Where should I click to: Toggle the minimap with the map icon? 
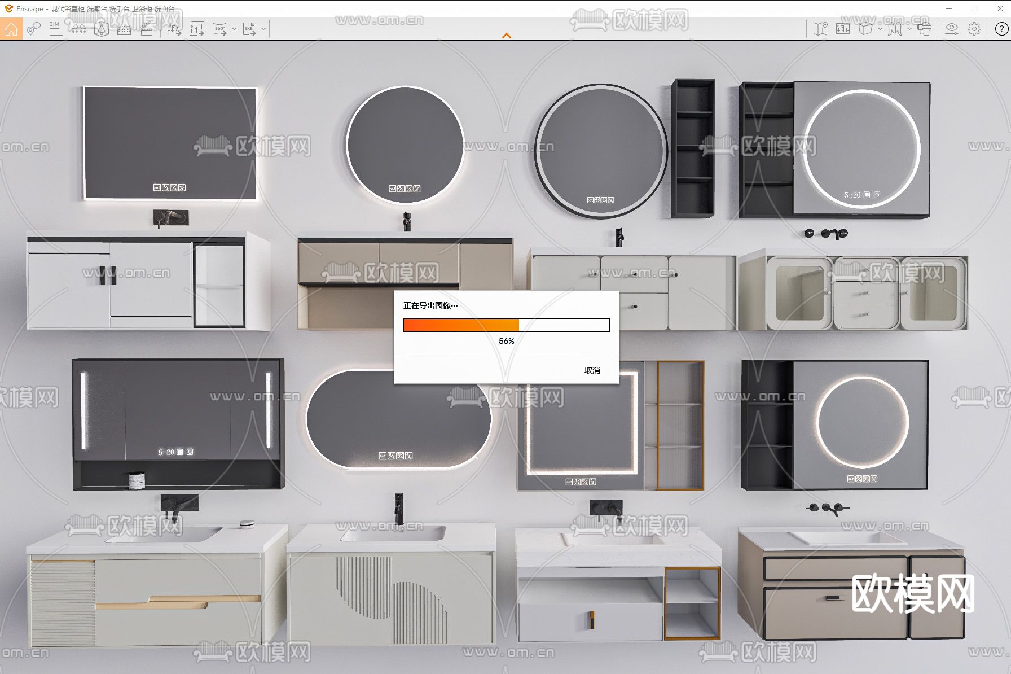click(x=820, y=29)
